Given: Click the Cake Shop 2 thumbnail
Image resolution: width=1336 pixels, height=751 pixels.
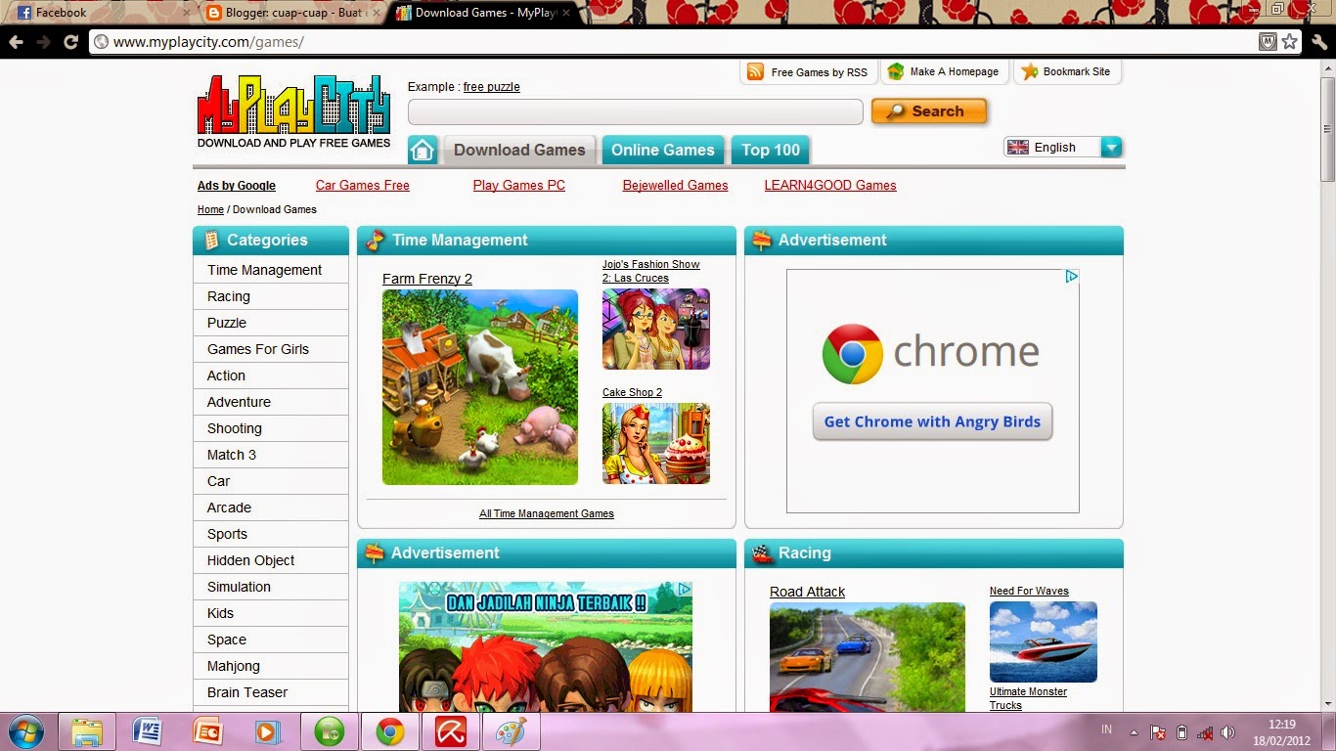Looking at the screenshot, I should coord(656,444).
